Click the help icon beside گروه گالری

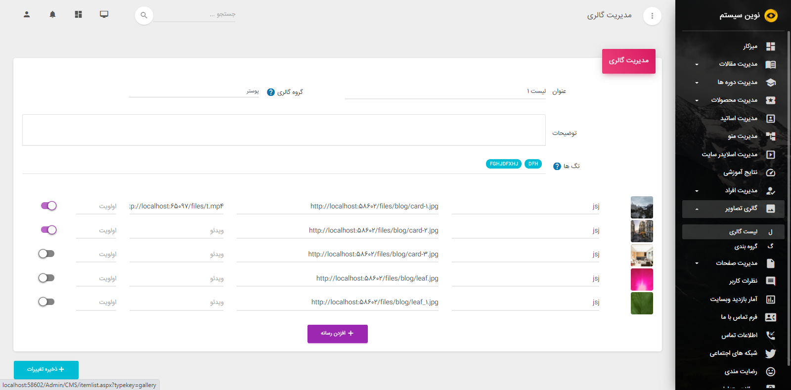pyautogui.click(x=271, y=92)
